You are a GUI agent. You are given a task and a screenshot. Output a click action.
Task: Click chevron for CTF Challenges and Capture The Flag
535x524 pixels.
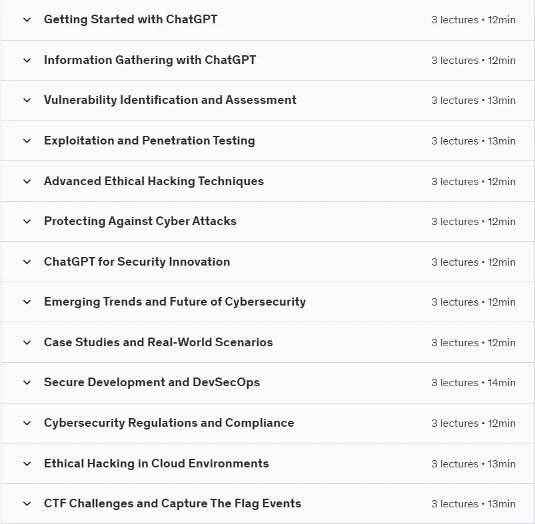pyautogui.click(x=27, y=503)
